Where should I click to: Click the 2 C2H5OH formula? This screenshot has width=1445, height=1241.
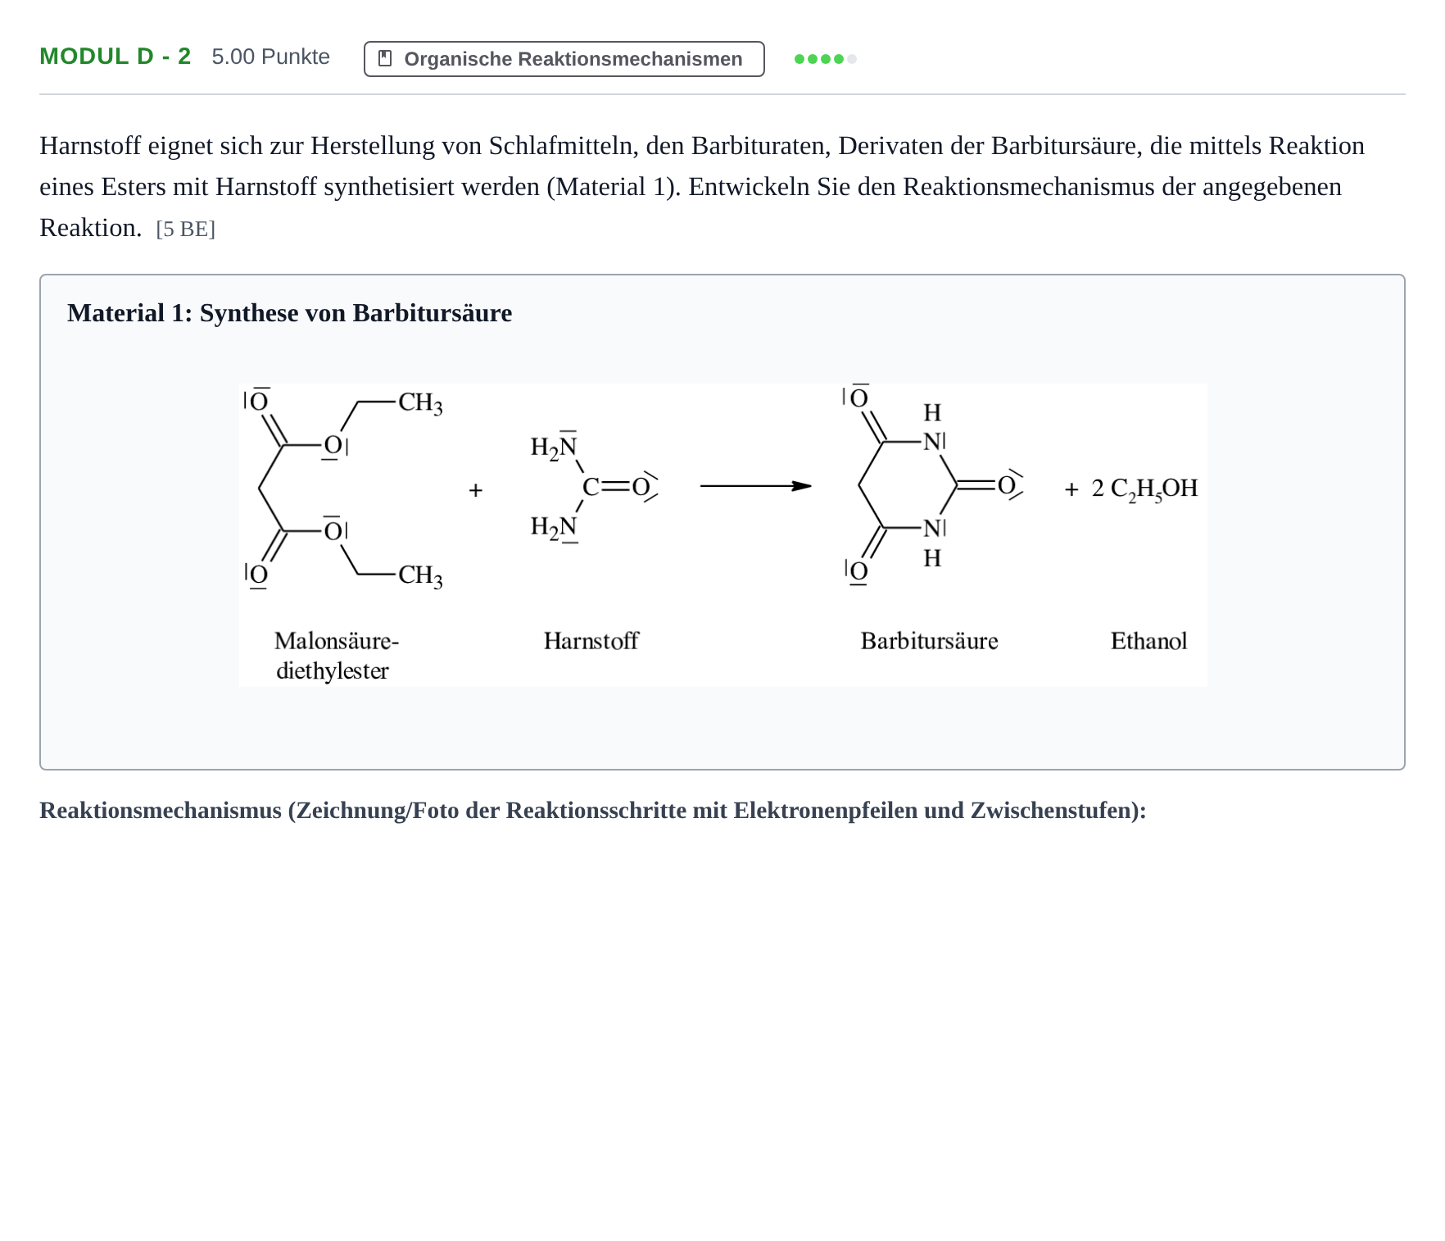coord(1144,489)
